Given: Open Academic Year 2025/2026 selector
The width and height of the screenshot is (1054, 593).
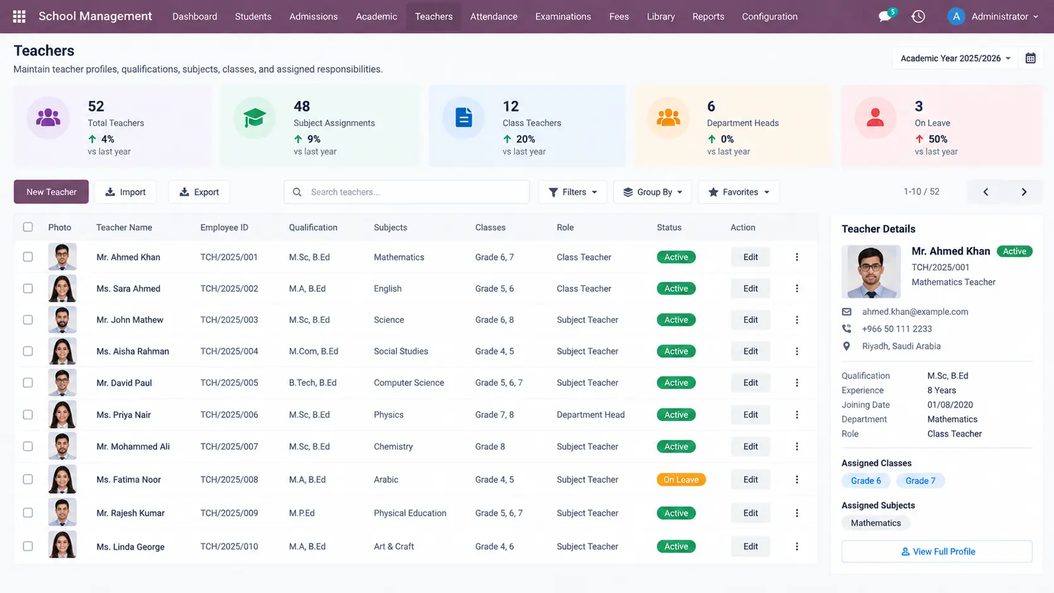Looking at the screenshot, I should (x=955, y=58).
